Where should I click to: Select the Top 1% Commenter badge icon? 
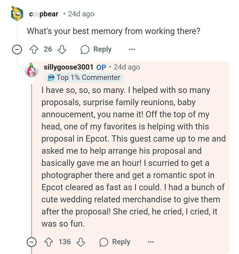click(52, 78)
